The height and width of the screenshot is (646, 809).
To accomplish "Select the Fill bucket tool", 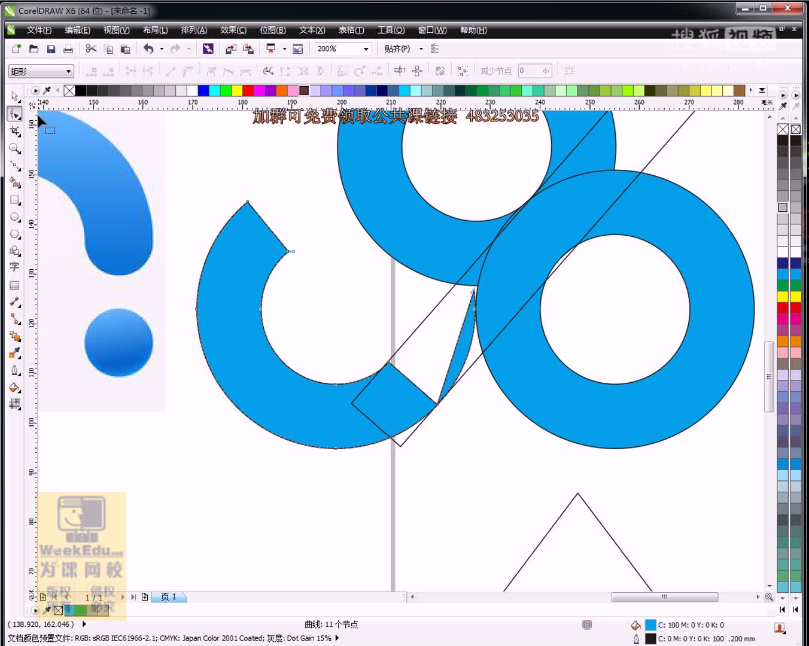I will pos(15,388).
